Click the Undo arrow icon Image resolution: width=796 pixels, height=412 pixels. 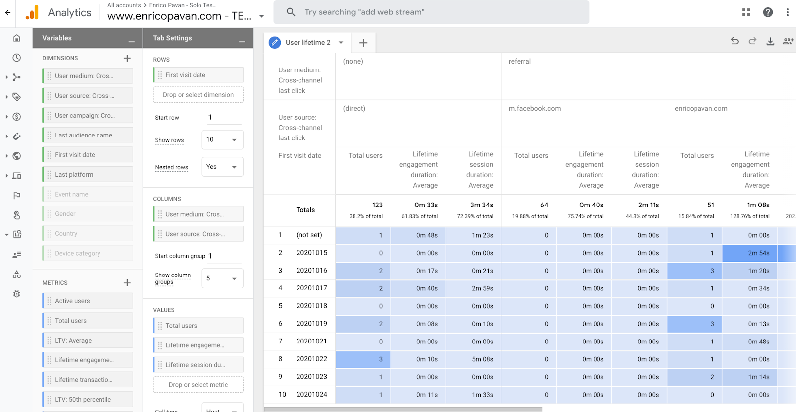(735, 41)
